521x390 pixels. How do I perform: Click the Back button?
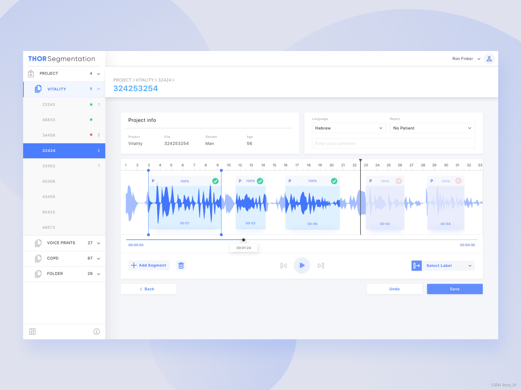148,289
